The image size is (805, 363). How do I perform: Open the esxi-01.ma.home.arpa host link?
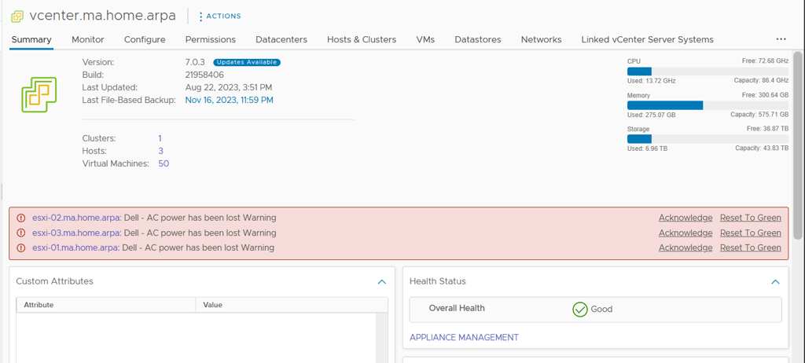(x=75, y=248)
